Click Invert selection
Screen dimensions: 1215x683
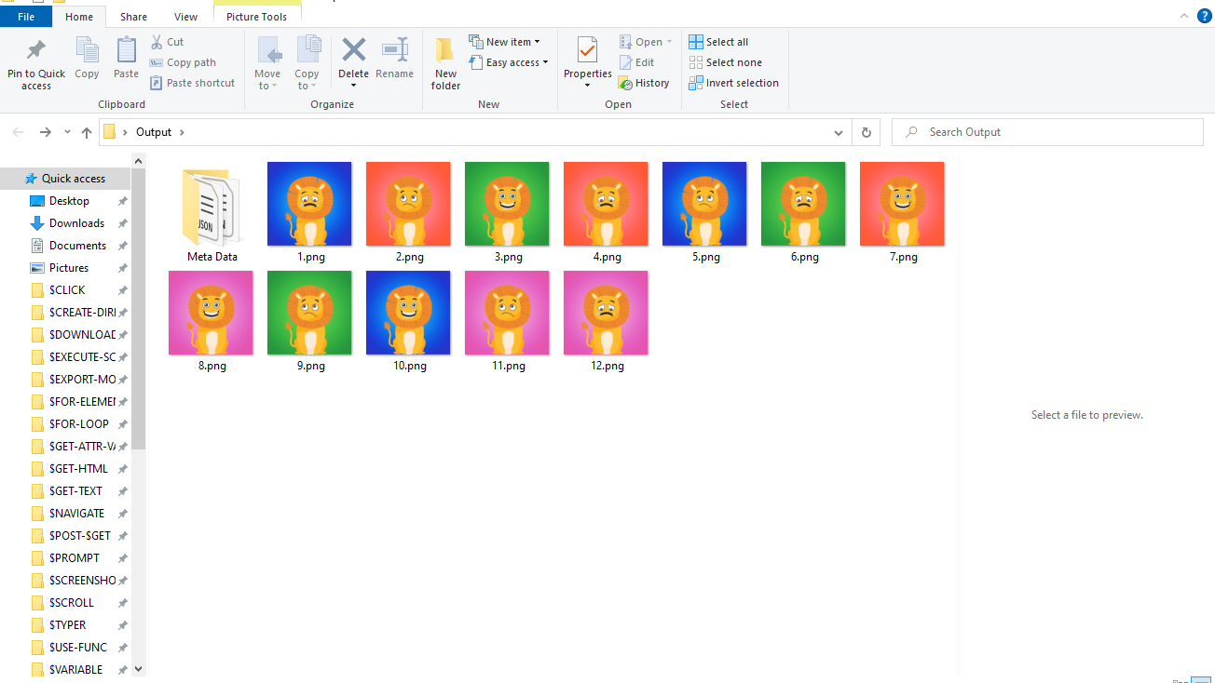point(733,83)
